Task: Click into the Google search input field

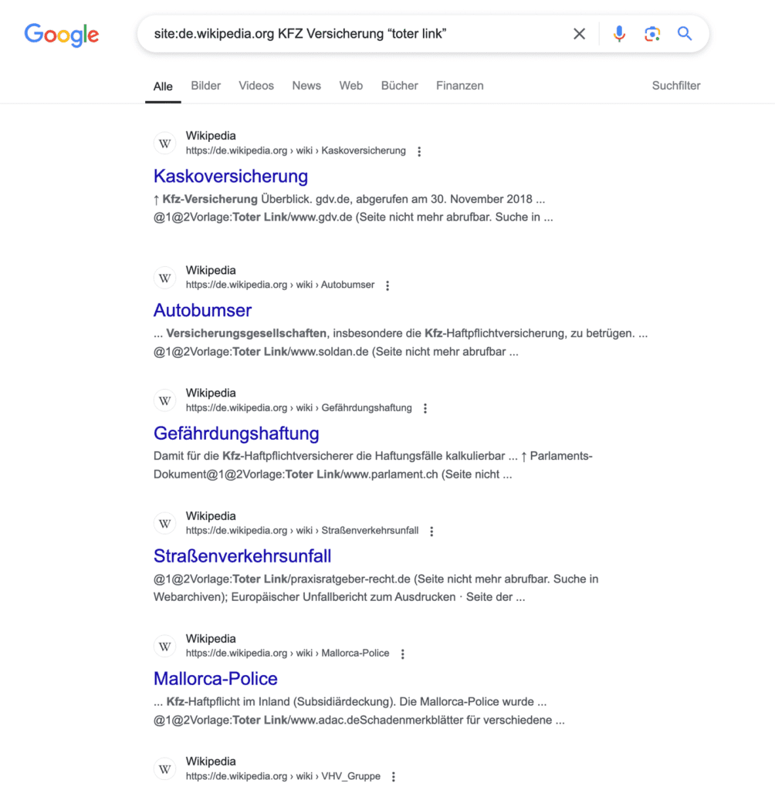Action: 347,34
